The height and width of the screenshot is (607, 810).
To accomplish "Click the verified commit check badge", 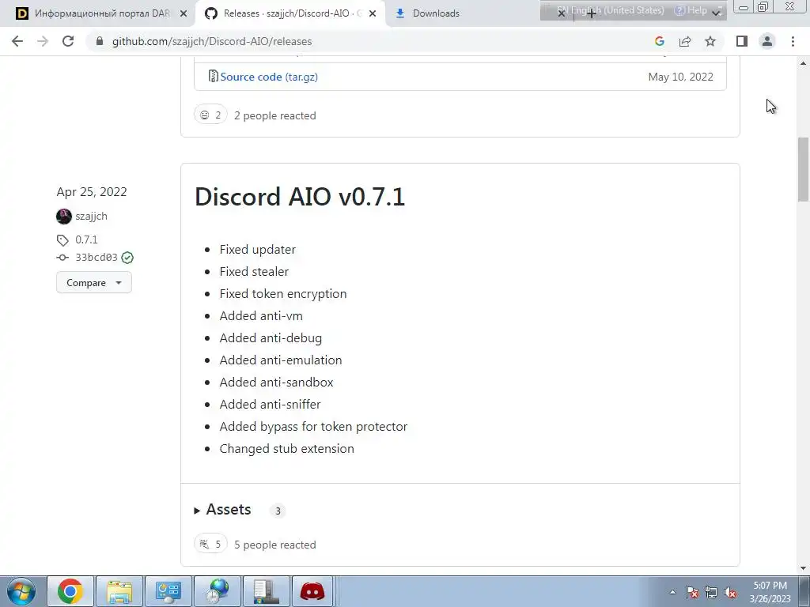I will [127, 258].
